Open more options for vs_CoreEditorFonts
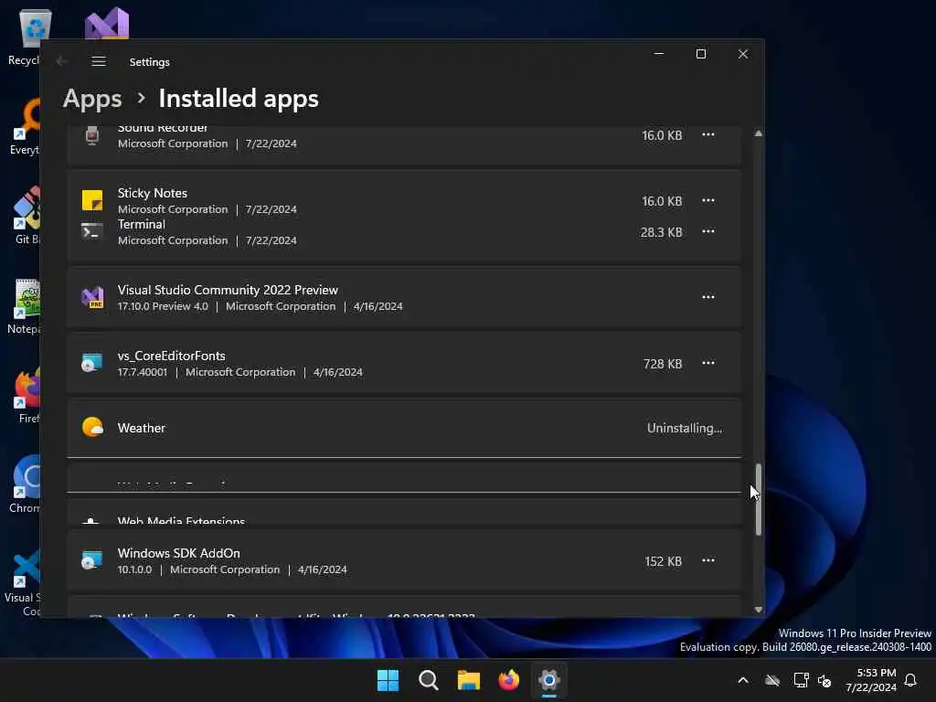936x702 pixels. click(x=708, y=363)
